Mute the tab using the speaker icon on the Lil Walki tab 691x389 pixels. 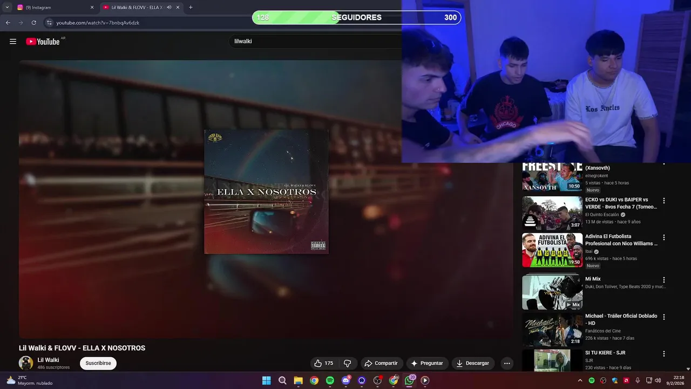[x=169, y=8]
